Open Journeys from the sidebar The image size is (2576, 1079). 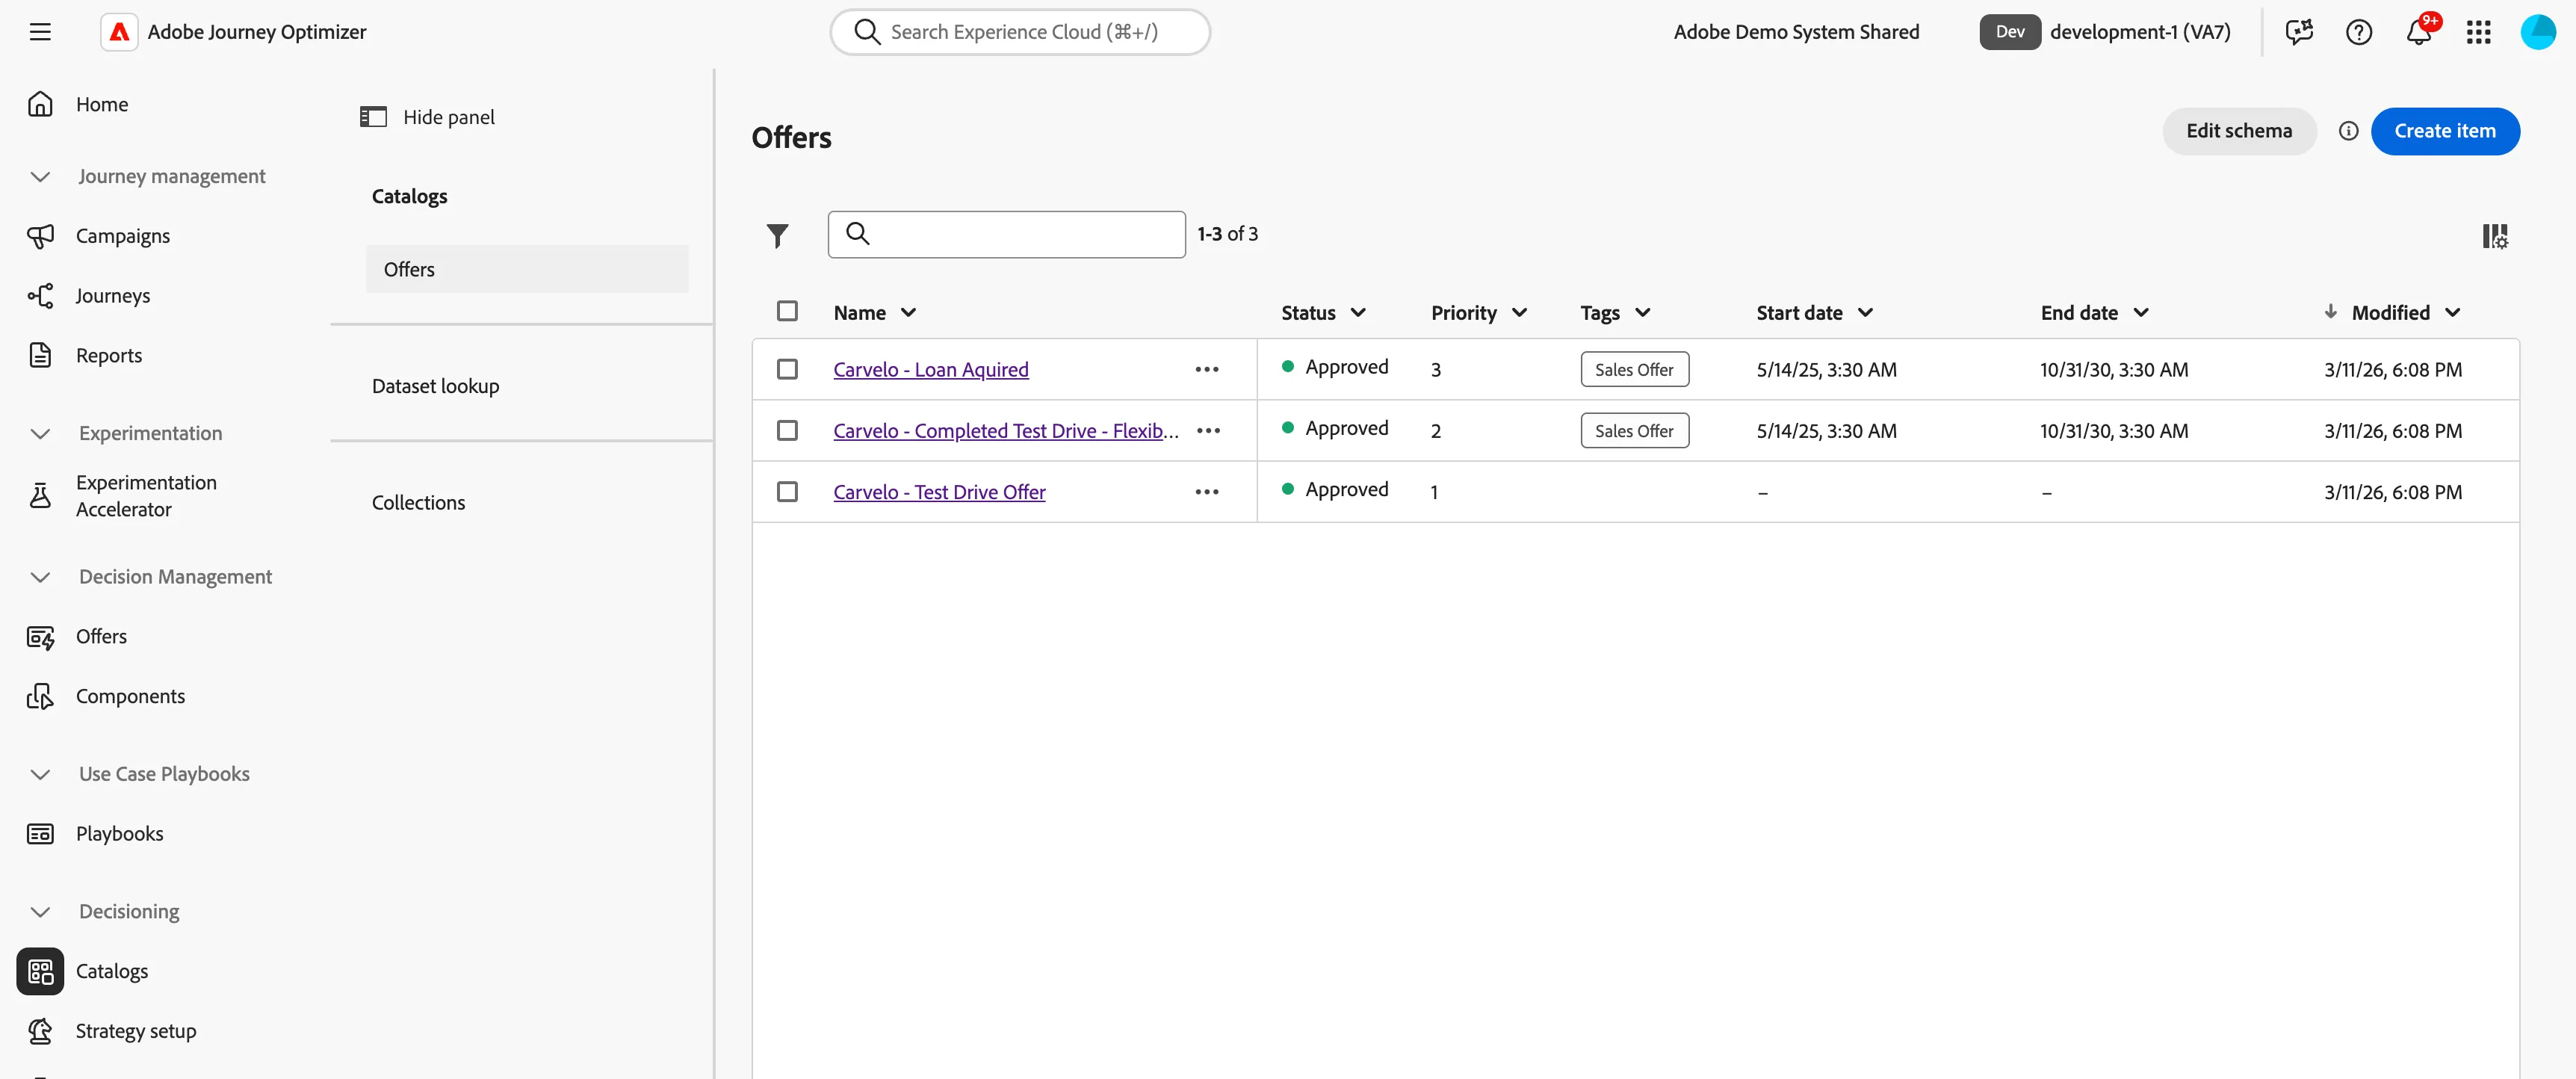(113, 296)
